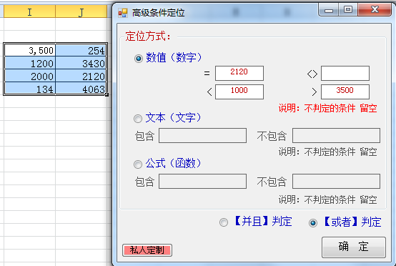Image resolution: width=396 pixels, height=266 pixels.
Task: Focus the less-than field containing 1000
Action: (239, 92)
